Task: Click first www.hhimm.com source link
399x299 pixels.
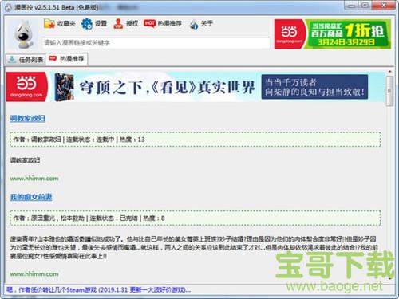Action: pyautogui.click(x=34, y=179)
